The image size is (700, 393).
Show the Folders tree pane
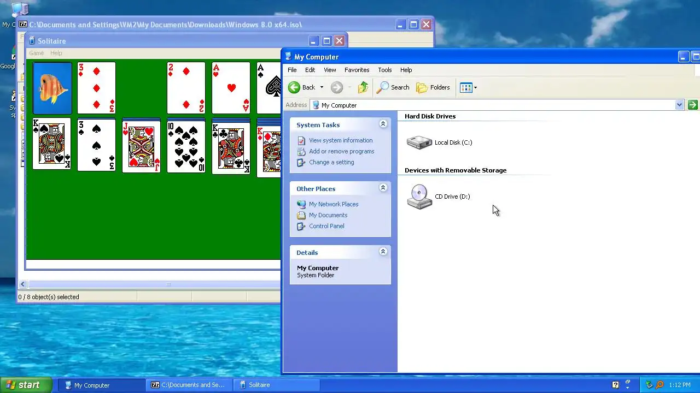tap(433, 87)
